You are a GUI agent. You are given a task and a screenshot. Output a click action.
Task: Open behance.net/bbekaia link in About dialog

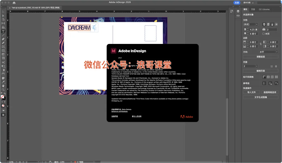coord(119,112)
